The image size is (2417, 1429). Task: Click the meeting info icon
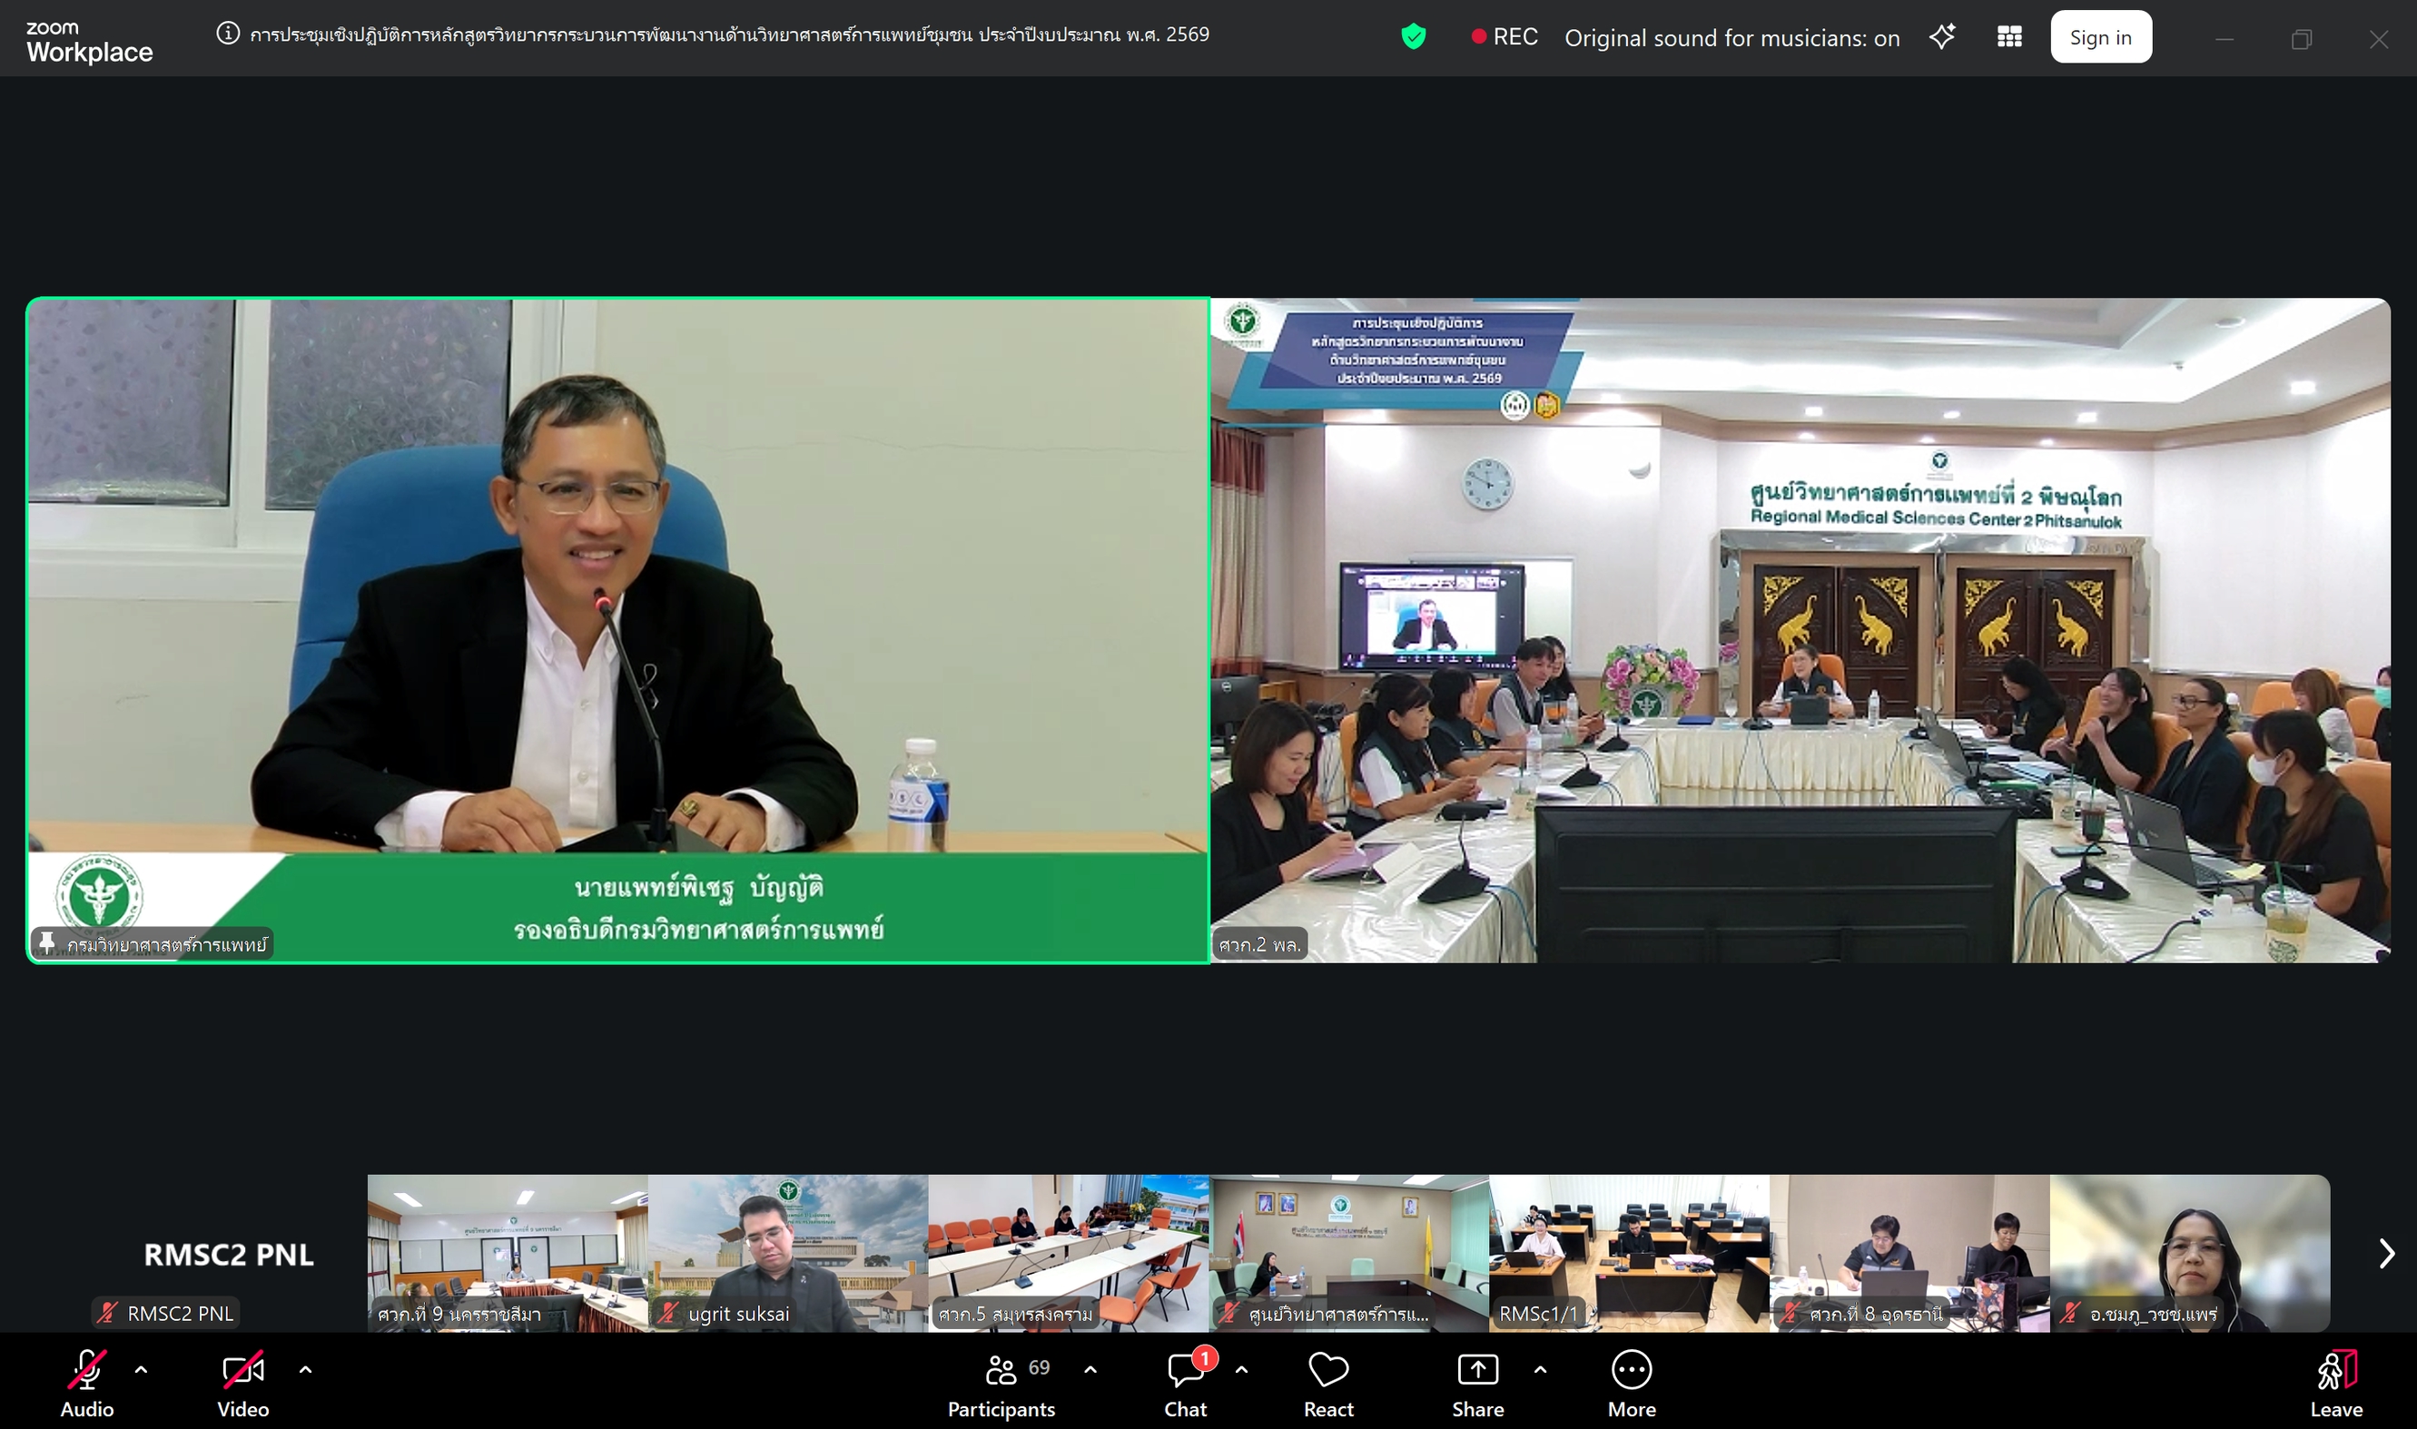[x=227, y=34]
